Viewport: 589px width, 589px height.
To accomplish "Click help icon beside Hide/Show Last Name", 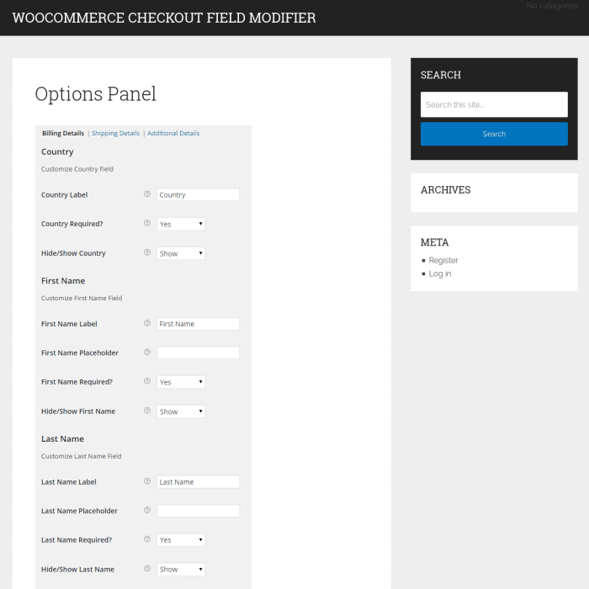I will [x=147, y=569].
